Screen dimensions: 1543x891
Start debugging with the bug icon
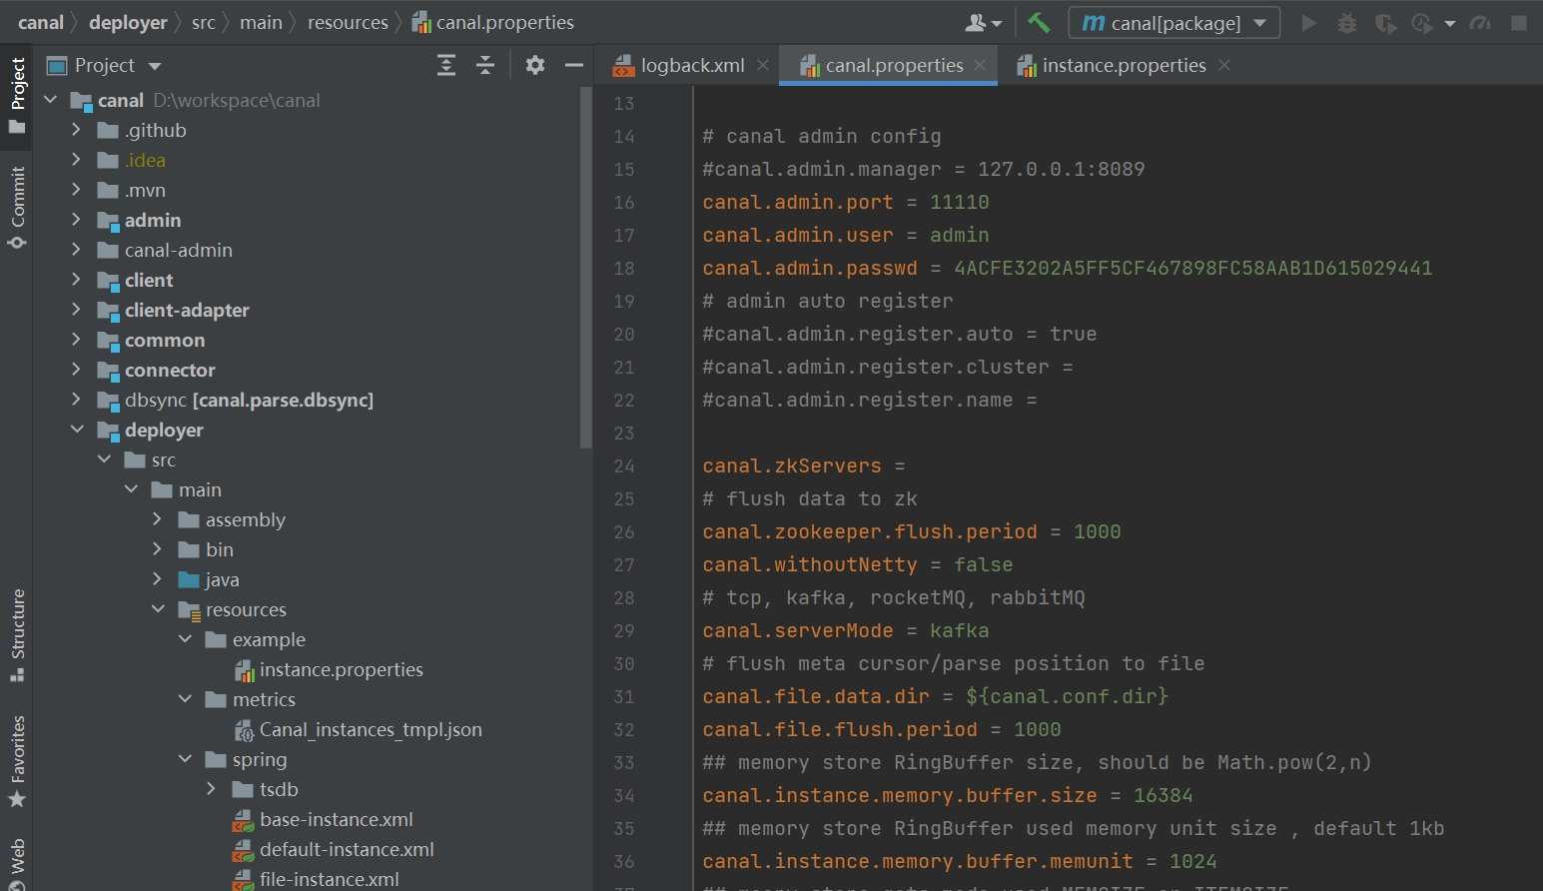pos(1347,22)
